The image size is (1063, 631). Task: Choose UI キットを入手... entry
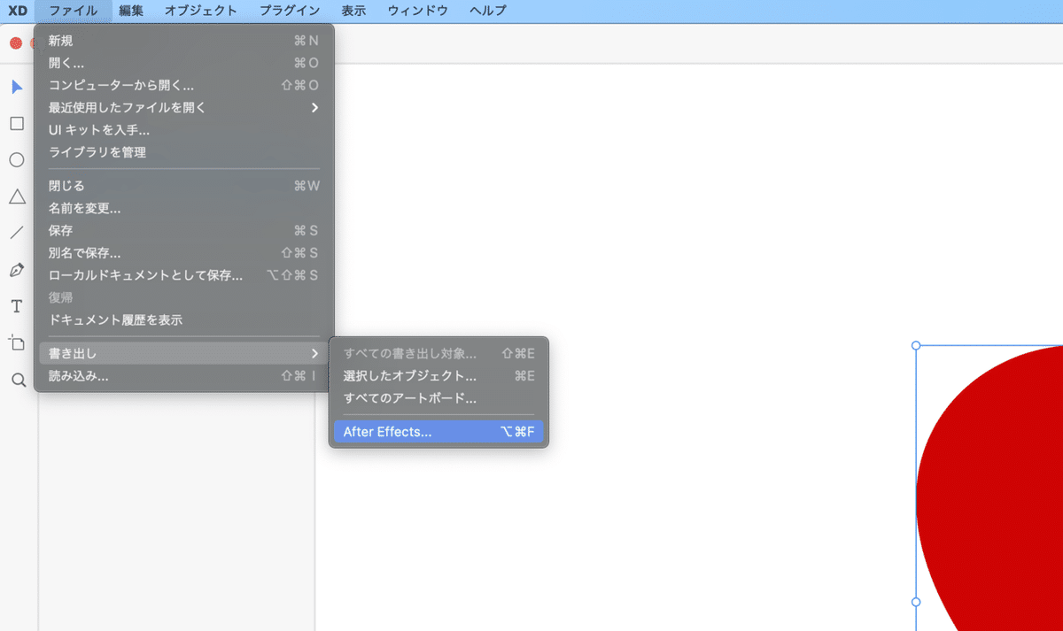coord(184,130)
